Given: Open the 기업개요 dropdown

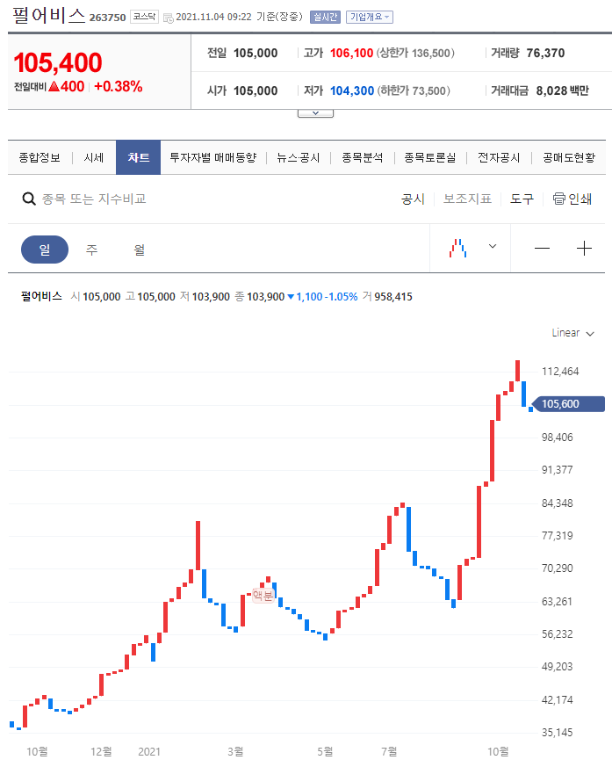Looking at the screenshot, I should 370,17.
